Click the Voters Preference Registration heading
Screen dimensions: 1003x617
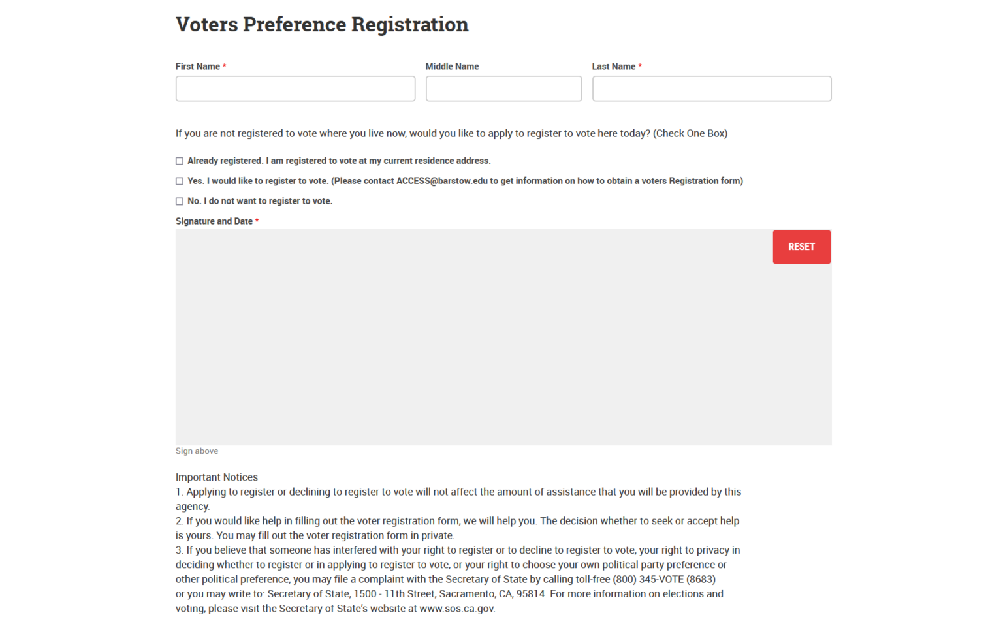point(322,24)
